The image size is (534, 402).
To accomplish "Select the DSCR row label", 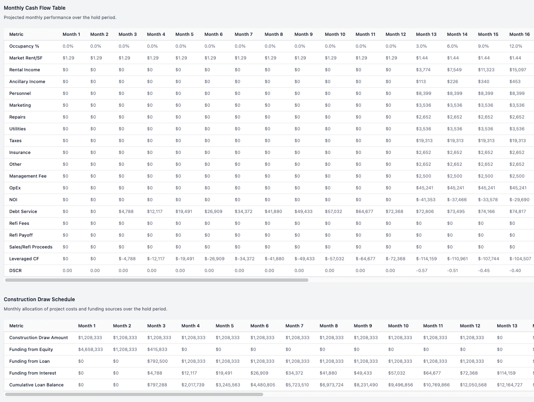I will [x=15, y=270].
